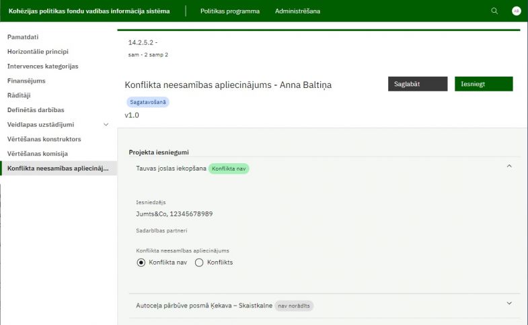Go to Vērtēšanas konstruktors
Viewport: 528px width, 325px height.
pyautogui.click(x=44, y=139)
